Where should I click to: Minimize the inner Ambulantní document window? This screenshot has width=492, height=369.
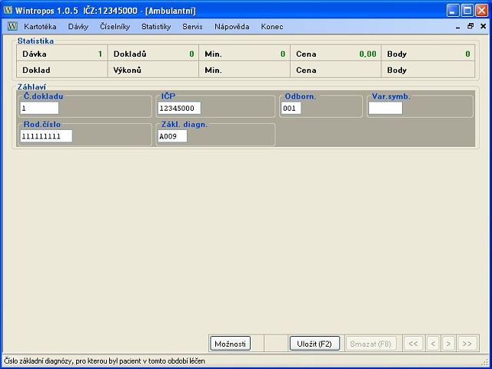tap(458, 27)
